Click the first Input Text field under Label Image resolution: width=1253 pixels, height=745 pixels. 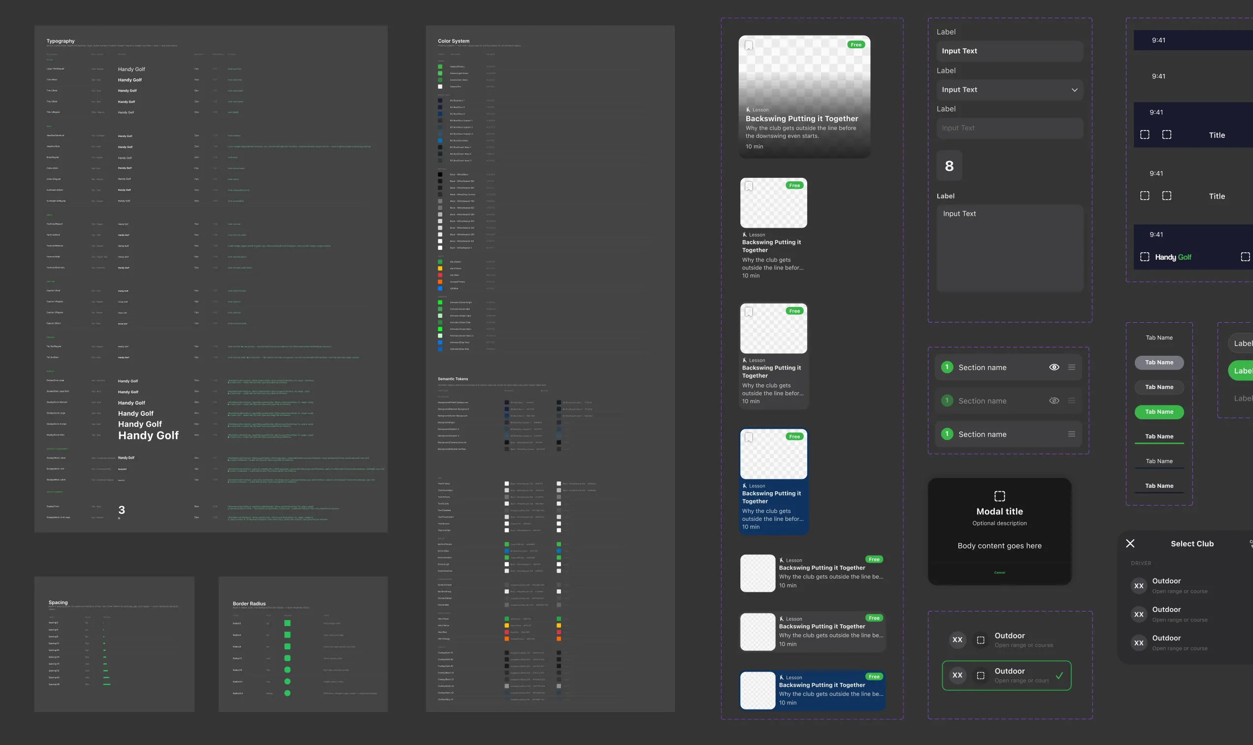[1009, 51]
